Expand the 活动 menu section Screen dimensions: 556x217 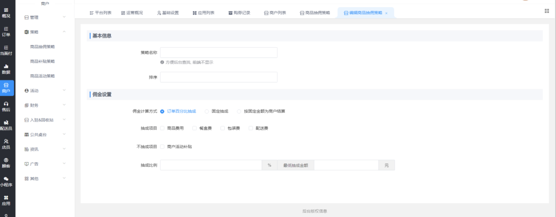[x=46, y=91]
